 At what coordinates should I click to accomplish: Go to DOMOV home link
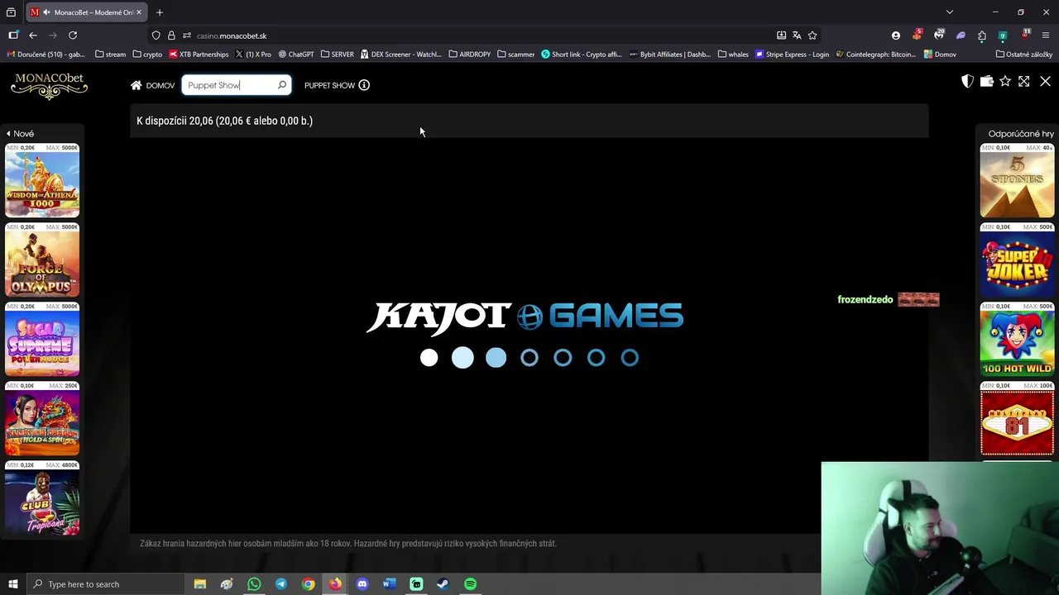[153, 85]
